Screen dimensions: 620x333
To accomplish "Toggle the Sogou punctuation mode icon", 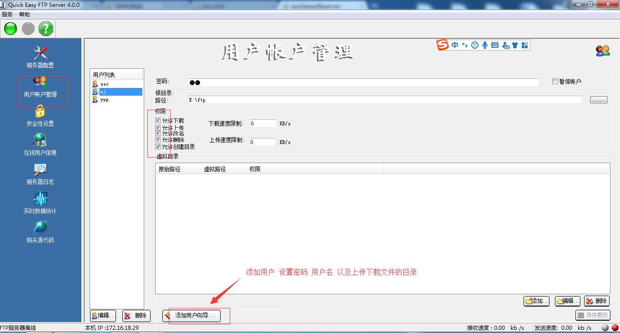I will pyautogui.click(x=464, y=45).
